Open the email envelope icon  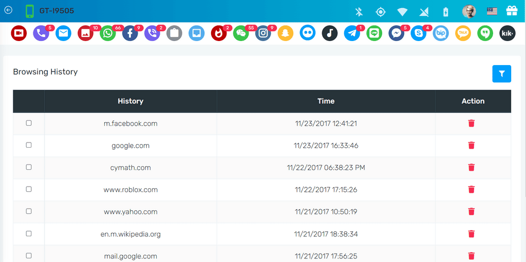click(63, 33)
